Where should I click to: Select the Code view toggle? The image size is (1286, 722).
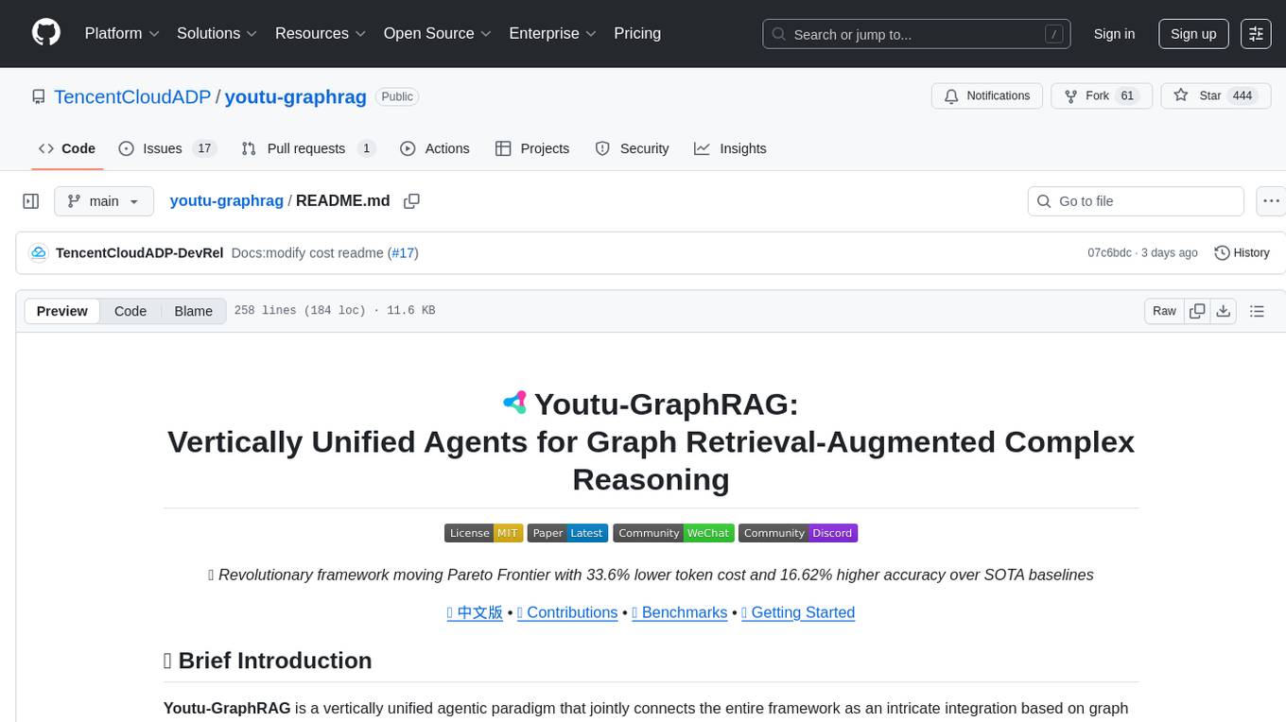point(130,311)
